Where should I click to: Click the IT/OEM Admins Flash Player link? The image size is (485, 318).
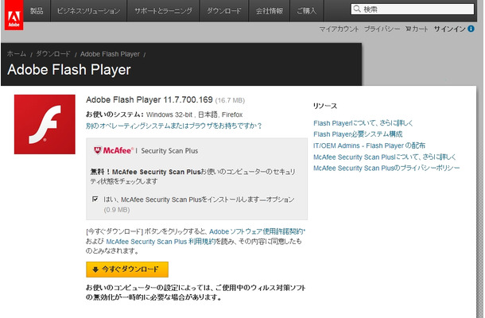(x=369, y=145)
